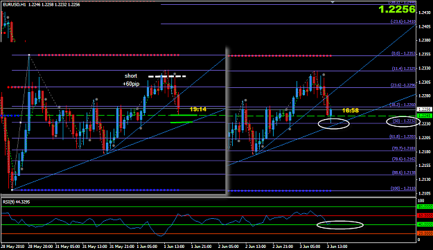This screenshot has width=433, height=250.
Task: Click the red 60.0000 RSI level tag
Action: [425, 216]
